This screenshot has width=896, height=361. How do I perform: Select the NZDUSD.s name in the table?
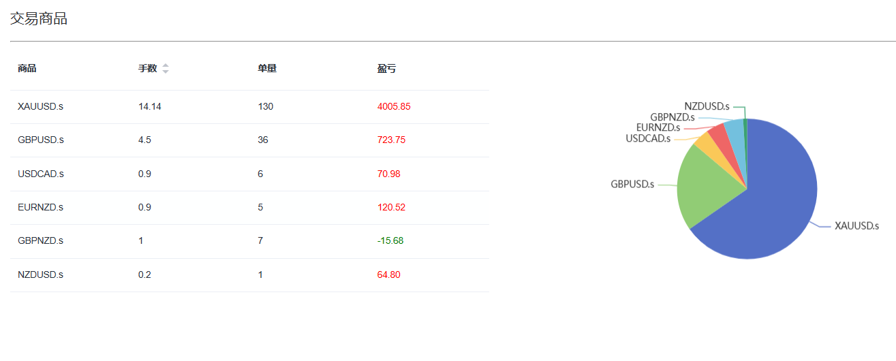[x=41, y=275]
